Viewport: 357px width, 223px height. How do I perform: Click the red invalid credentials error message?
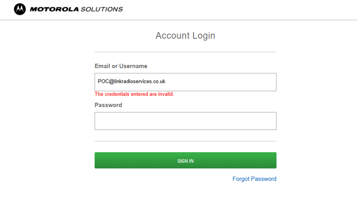coord(134,94)
